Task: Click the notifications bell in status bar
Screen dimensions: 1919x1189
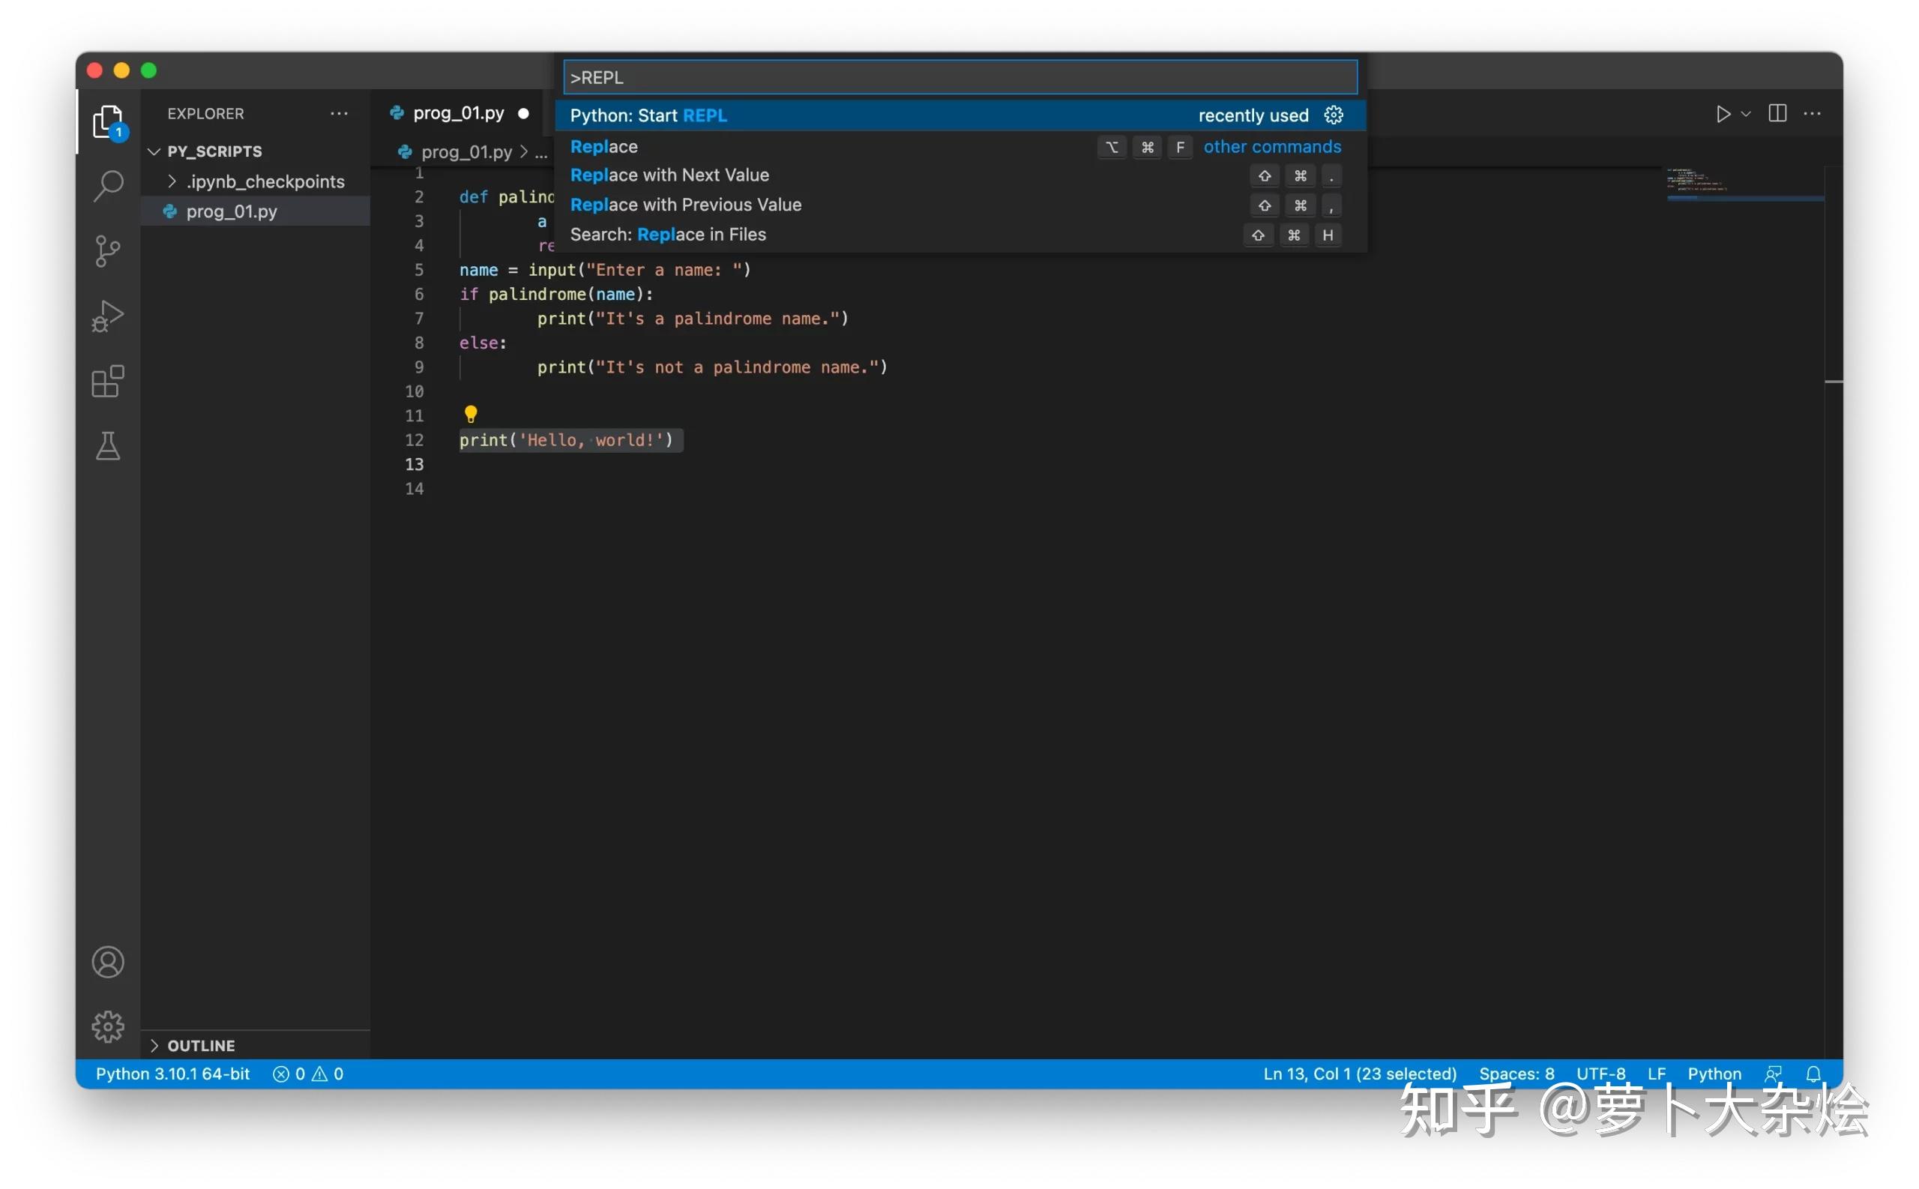Action: 1813,1074
